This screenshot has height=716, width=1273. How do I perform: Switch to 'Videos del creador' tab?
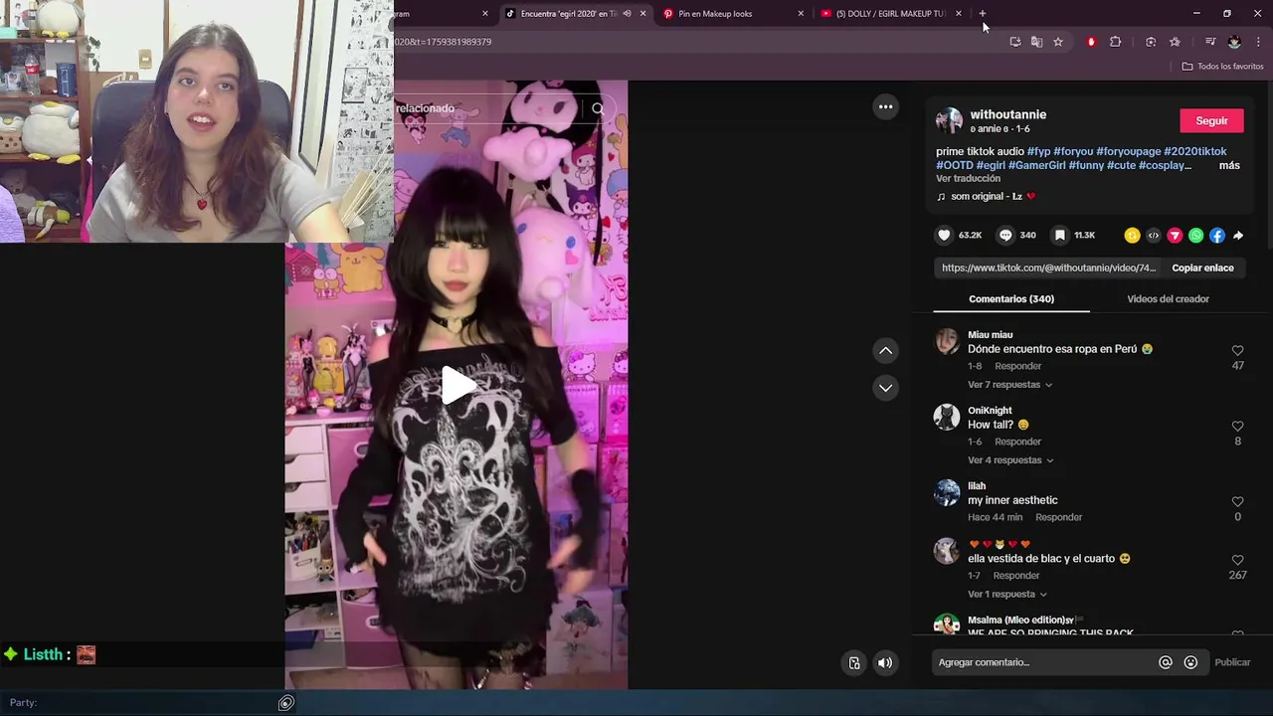pyautogui.click(x=1168, y=299)
